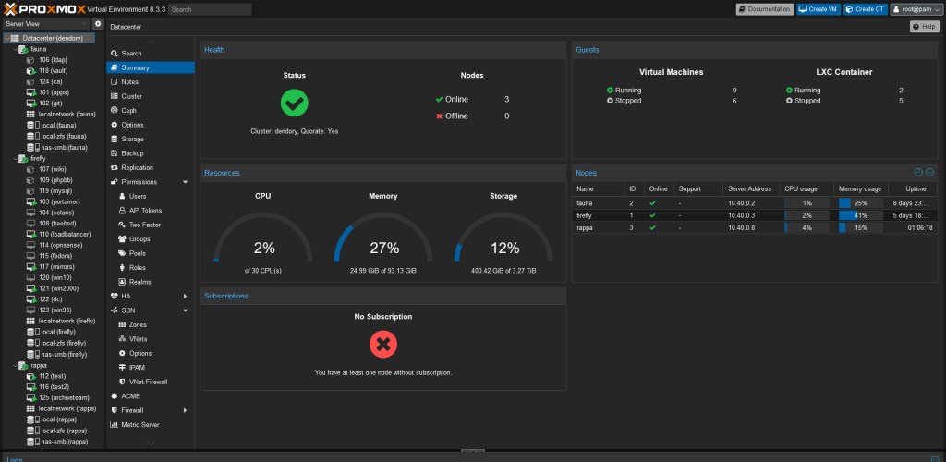Image resolution: width=946 pixels, height=462 pixels.
Task: Focus the top Search input field
Action: click(x=210, y=9)
